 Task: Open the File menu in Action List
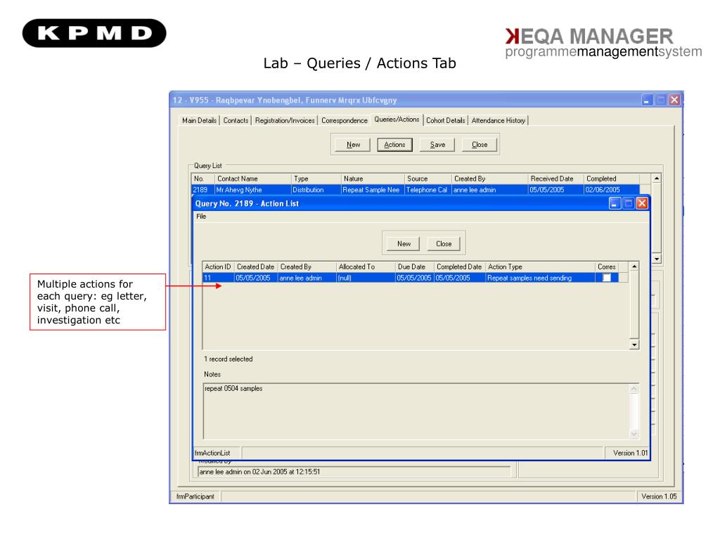[x=201, y=217]
